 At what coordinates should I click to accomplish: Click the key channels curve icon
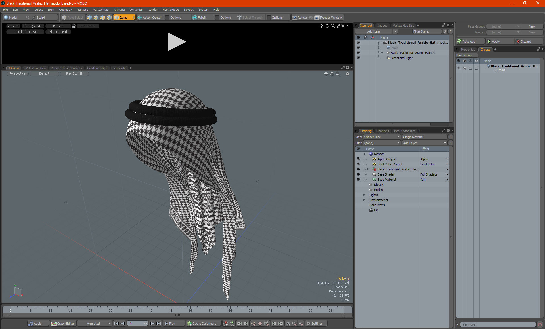pyautogui.click(x=253, y=324)
